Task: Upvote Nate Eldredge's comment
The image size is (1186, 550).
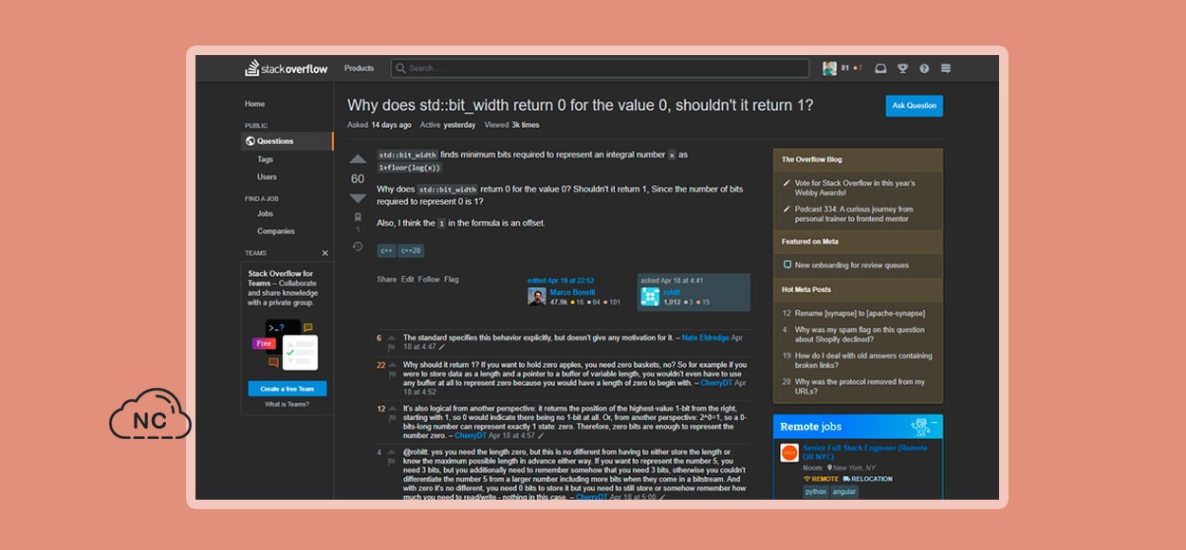Action: click(x=392, y=337)
